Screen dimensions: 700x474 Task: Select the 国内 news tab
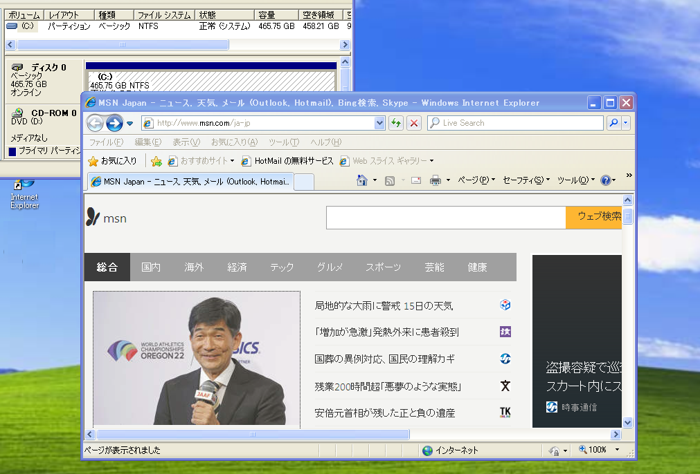point(151,267)
